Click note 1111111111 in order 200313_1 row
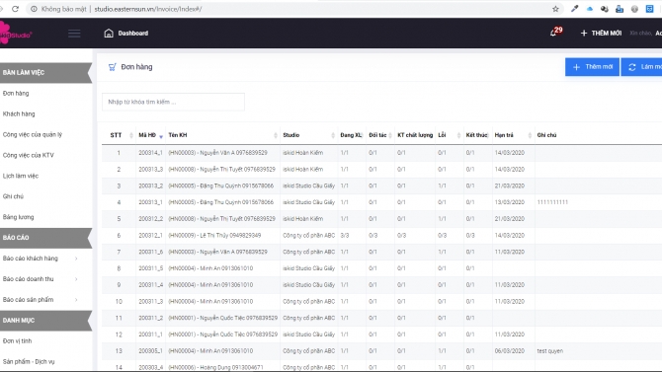This screenshot has height=372, width=662. coord(552,202)
